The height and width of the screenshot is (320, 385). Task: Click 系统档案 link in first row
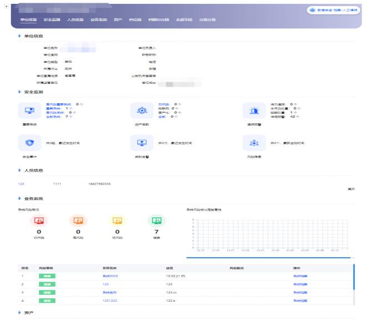click(x=300, y=276)
